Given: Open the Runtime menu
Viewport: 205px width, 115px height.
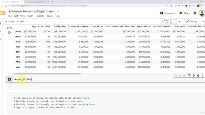Looking at the screenshot, I should pos(40,16).
